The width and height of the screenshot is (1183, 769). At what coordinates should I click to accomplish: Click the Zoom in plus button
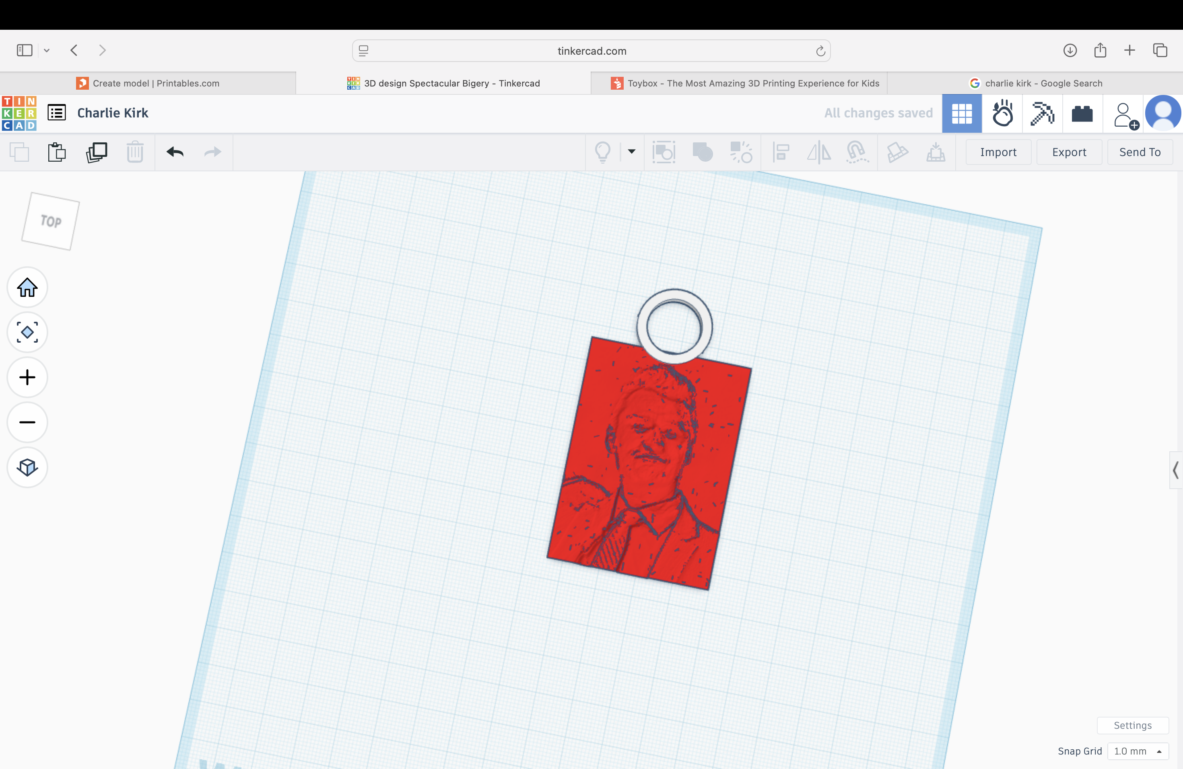27,377
